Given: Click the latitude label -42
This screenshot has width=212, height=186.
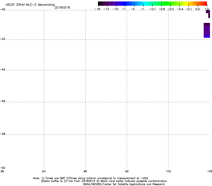Looking at the screenshot, I should (3, 39).
